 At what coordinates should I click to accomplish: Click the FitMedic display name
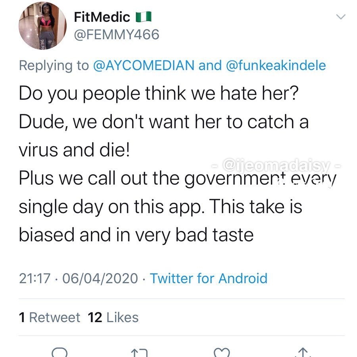tap(102, 17)
